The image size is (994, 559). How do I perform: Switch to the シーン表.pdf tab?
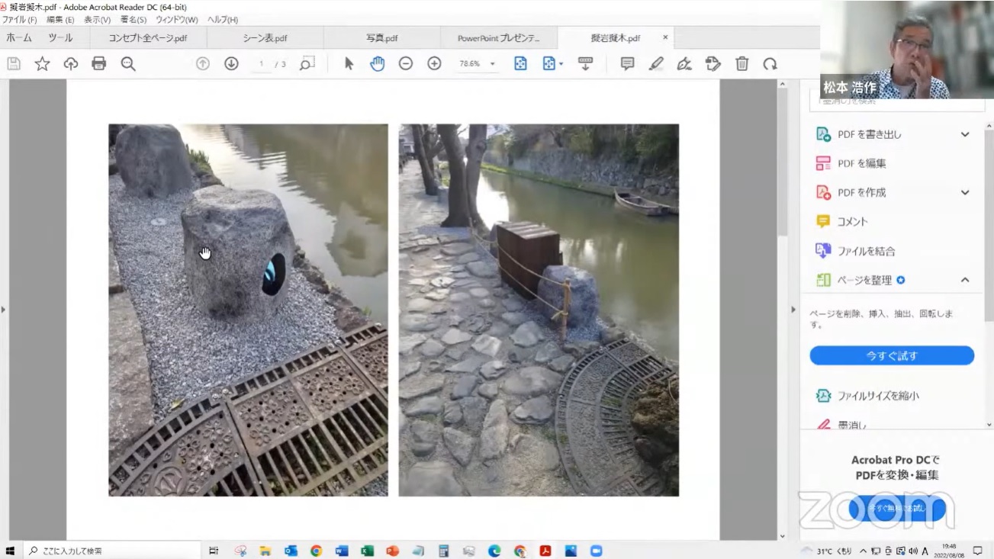(265, 38)
